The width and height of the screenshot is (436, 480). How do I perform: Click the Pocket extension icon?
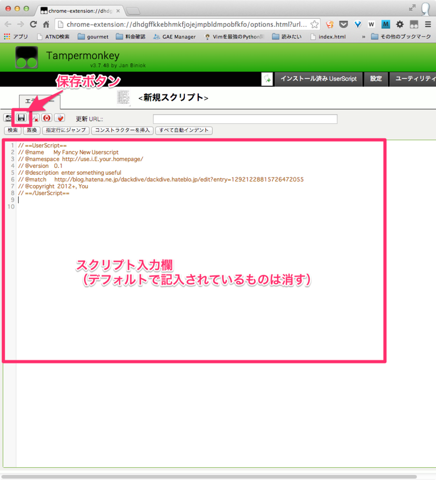(x=344, y=24)
